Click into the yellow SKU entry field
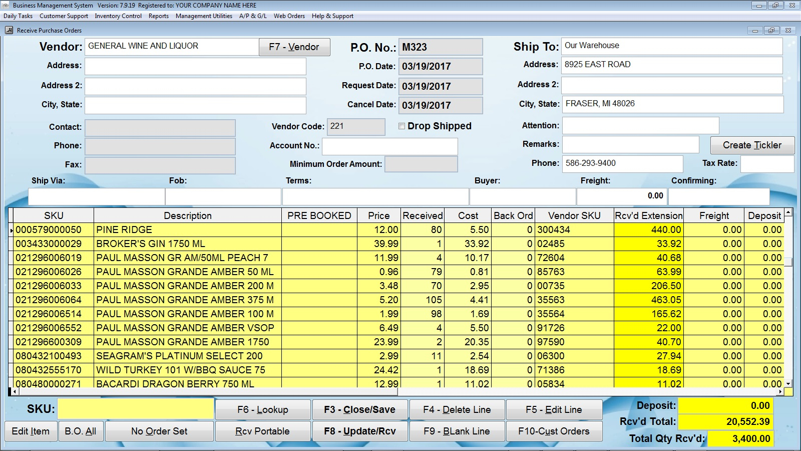 (136, 409)
